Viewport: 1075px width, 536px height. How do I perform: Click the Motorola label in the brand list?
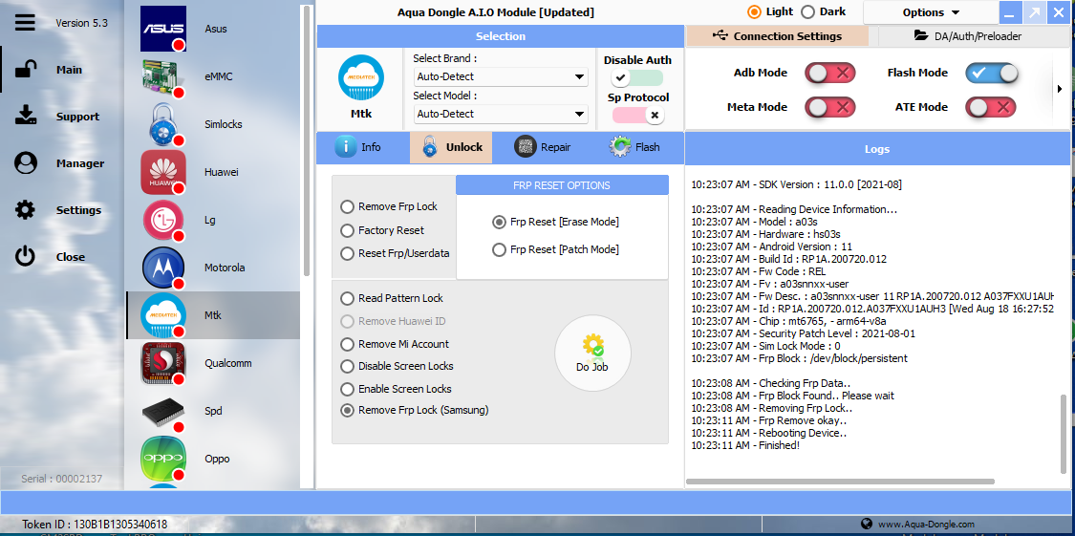coord(225,268)
